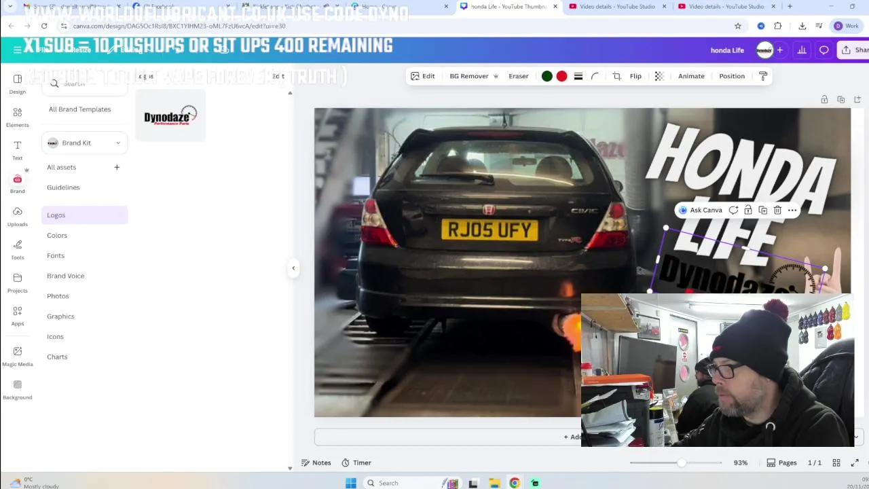Open corner rounding icon
Image resolution: width=869 pixels, height=489 pixels.
595,76
